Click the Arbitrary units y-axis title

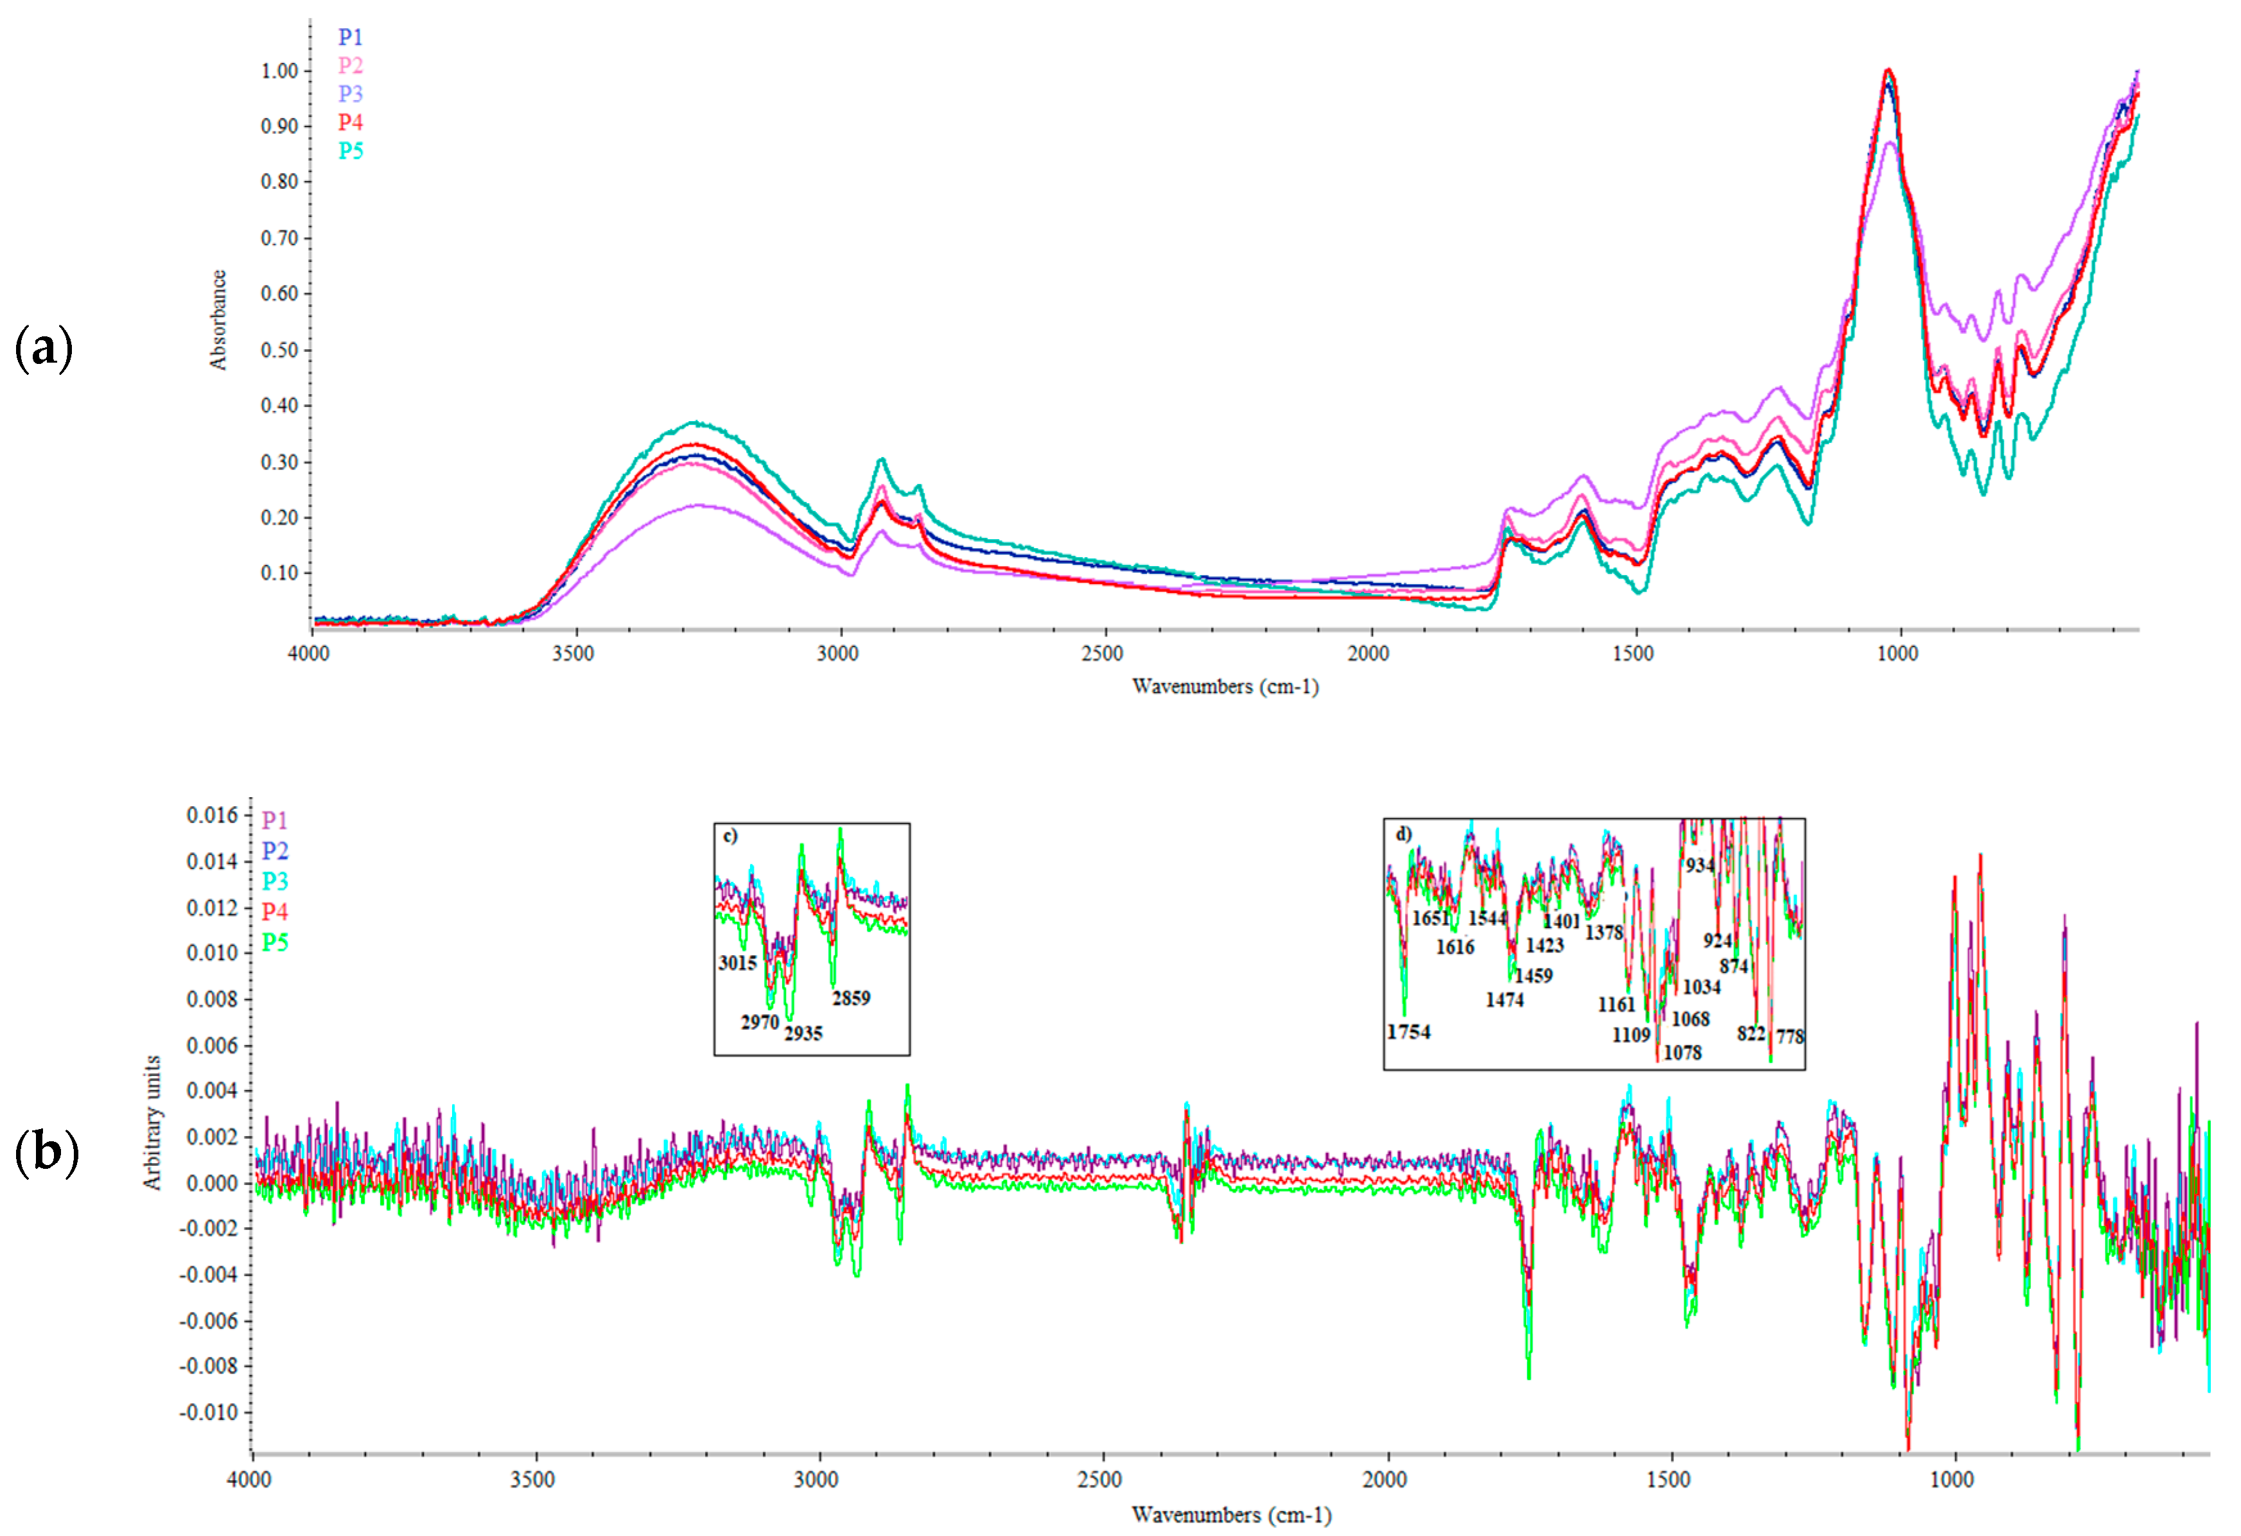152,1123
